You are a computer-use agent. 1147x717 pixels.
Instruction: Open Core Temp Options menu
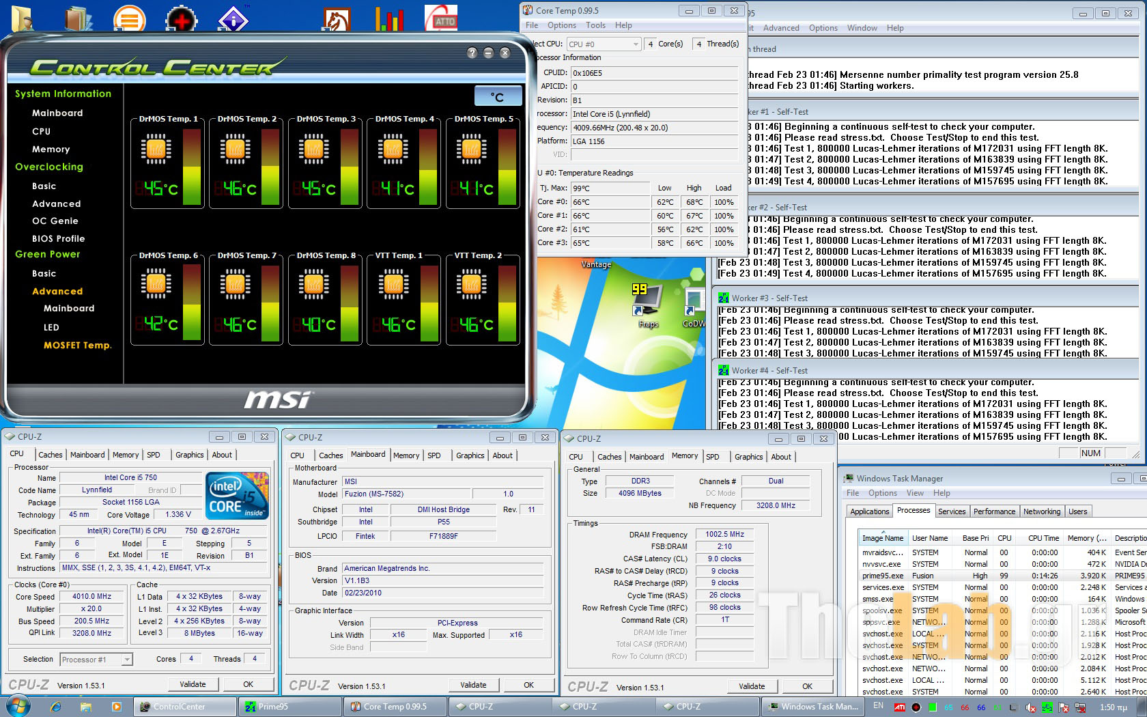click(562, 25)
